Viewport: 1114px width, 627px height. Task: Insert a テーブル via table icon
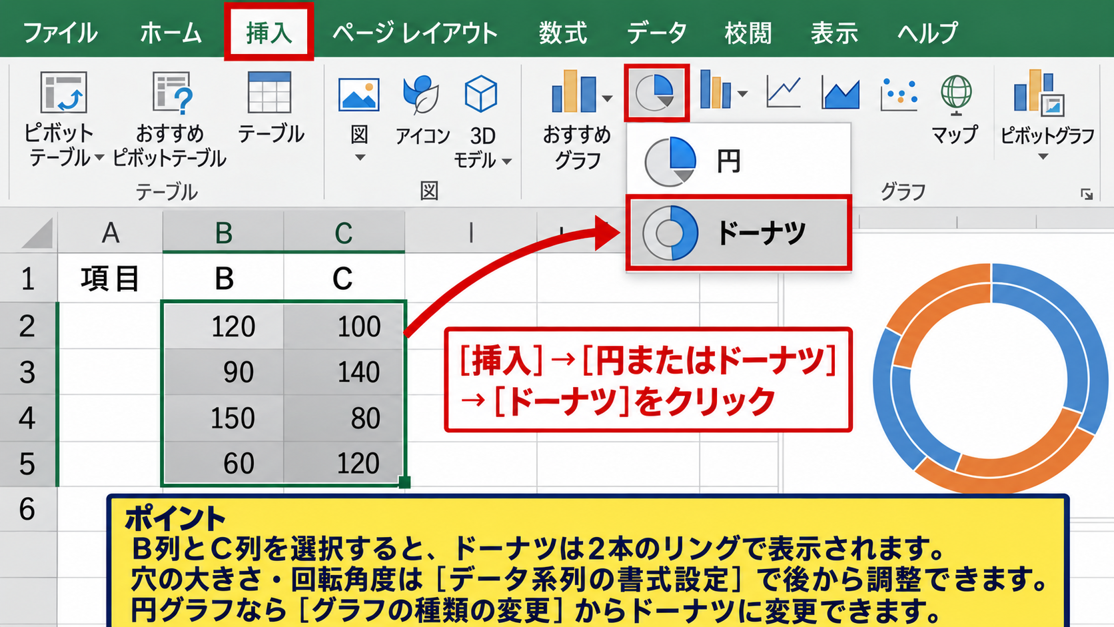(269, 93)
